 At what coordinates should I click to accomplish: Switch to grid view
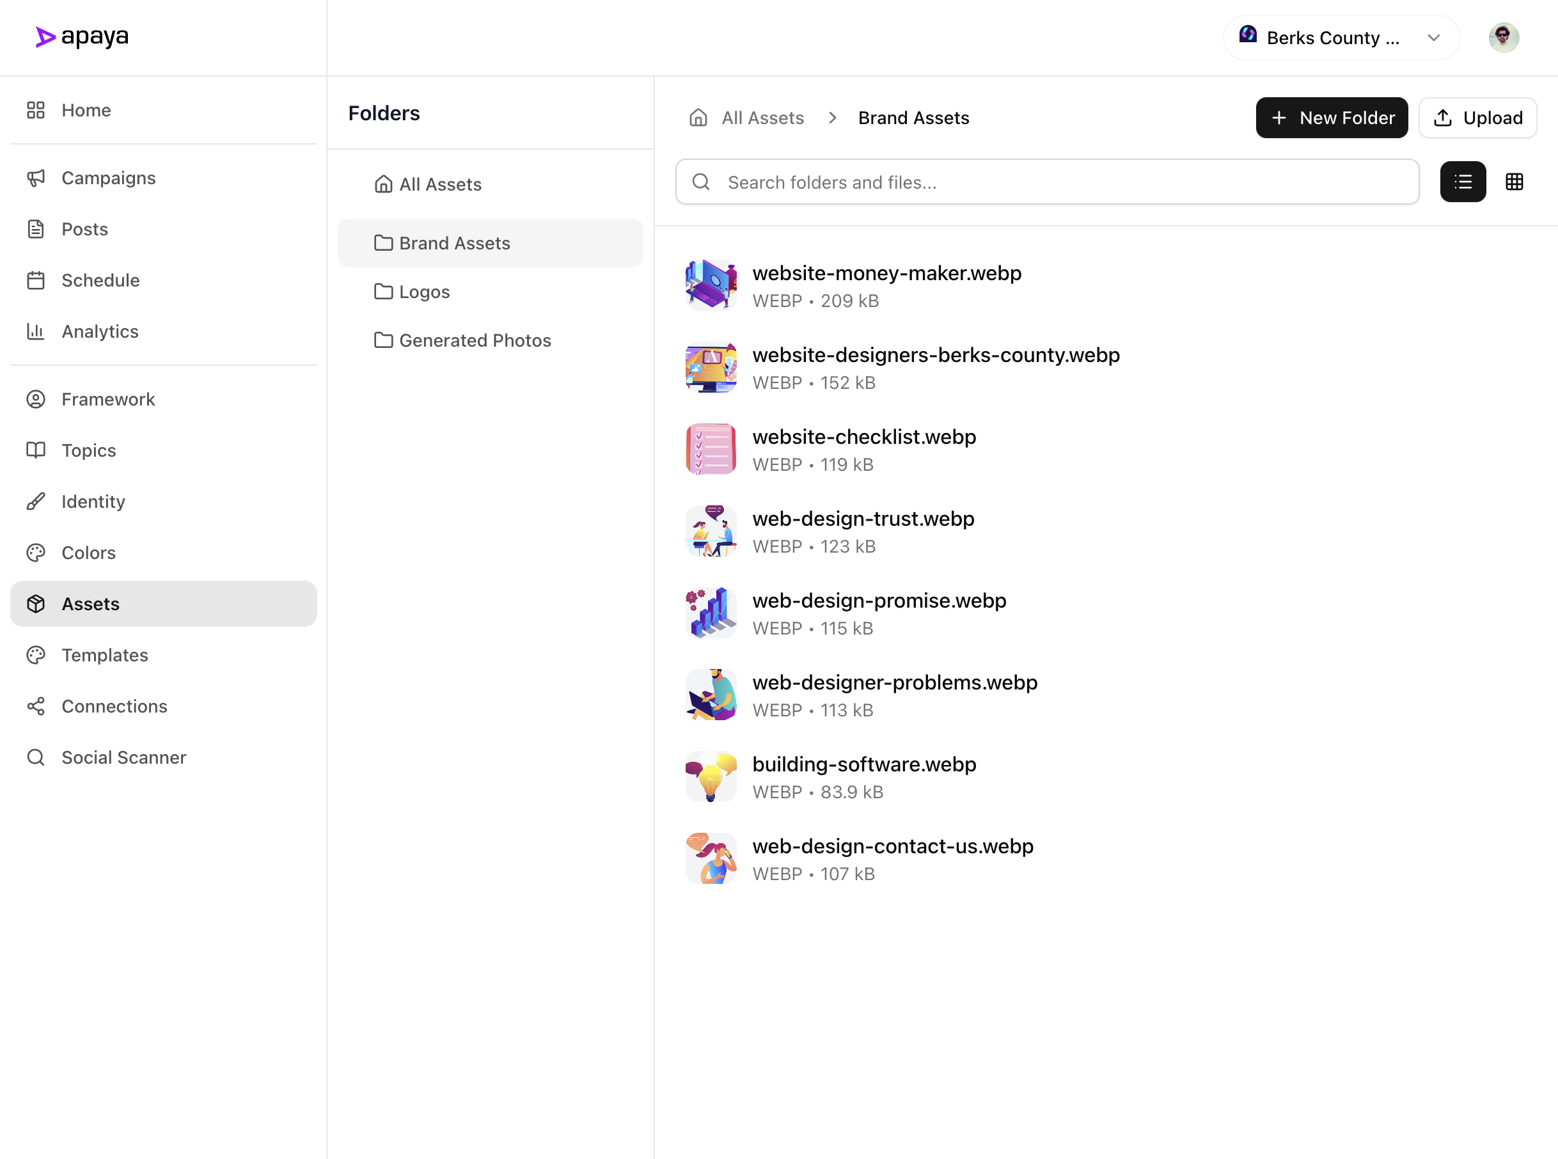tap(1514, 182)
